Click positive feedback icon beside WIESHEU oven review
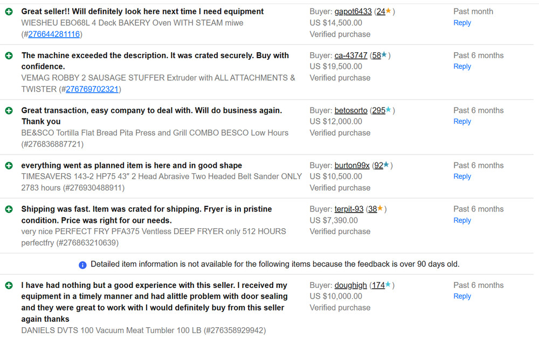The height and width of the screenshot is (339, 539). point(9,11)
